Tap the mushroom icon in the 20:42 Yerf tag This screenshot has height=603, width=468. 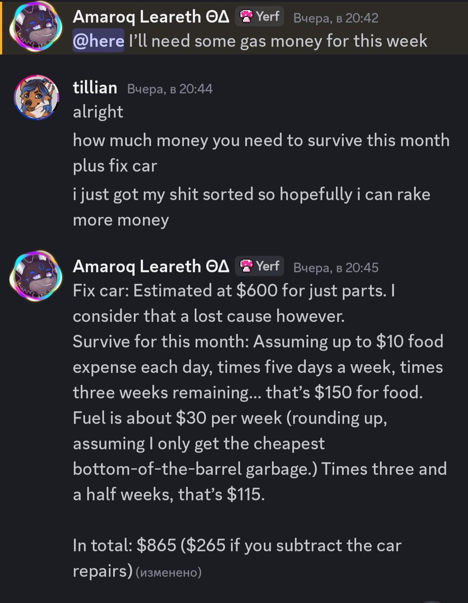[x=247, y=17]
